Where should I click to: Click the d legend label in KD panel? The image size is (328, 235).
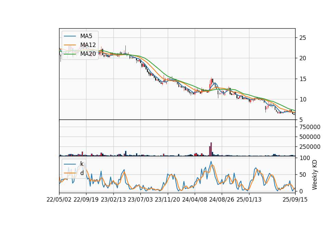(82, 173)
